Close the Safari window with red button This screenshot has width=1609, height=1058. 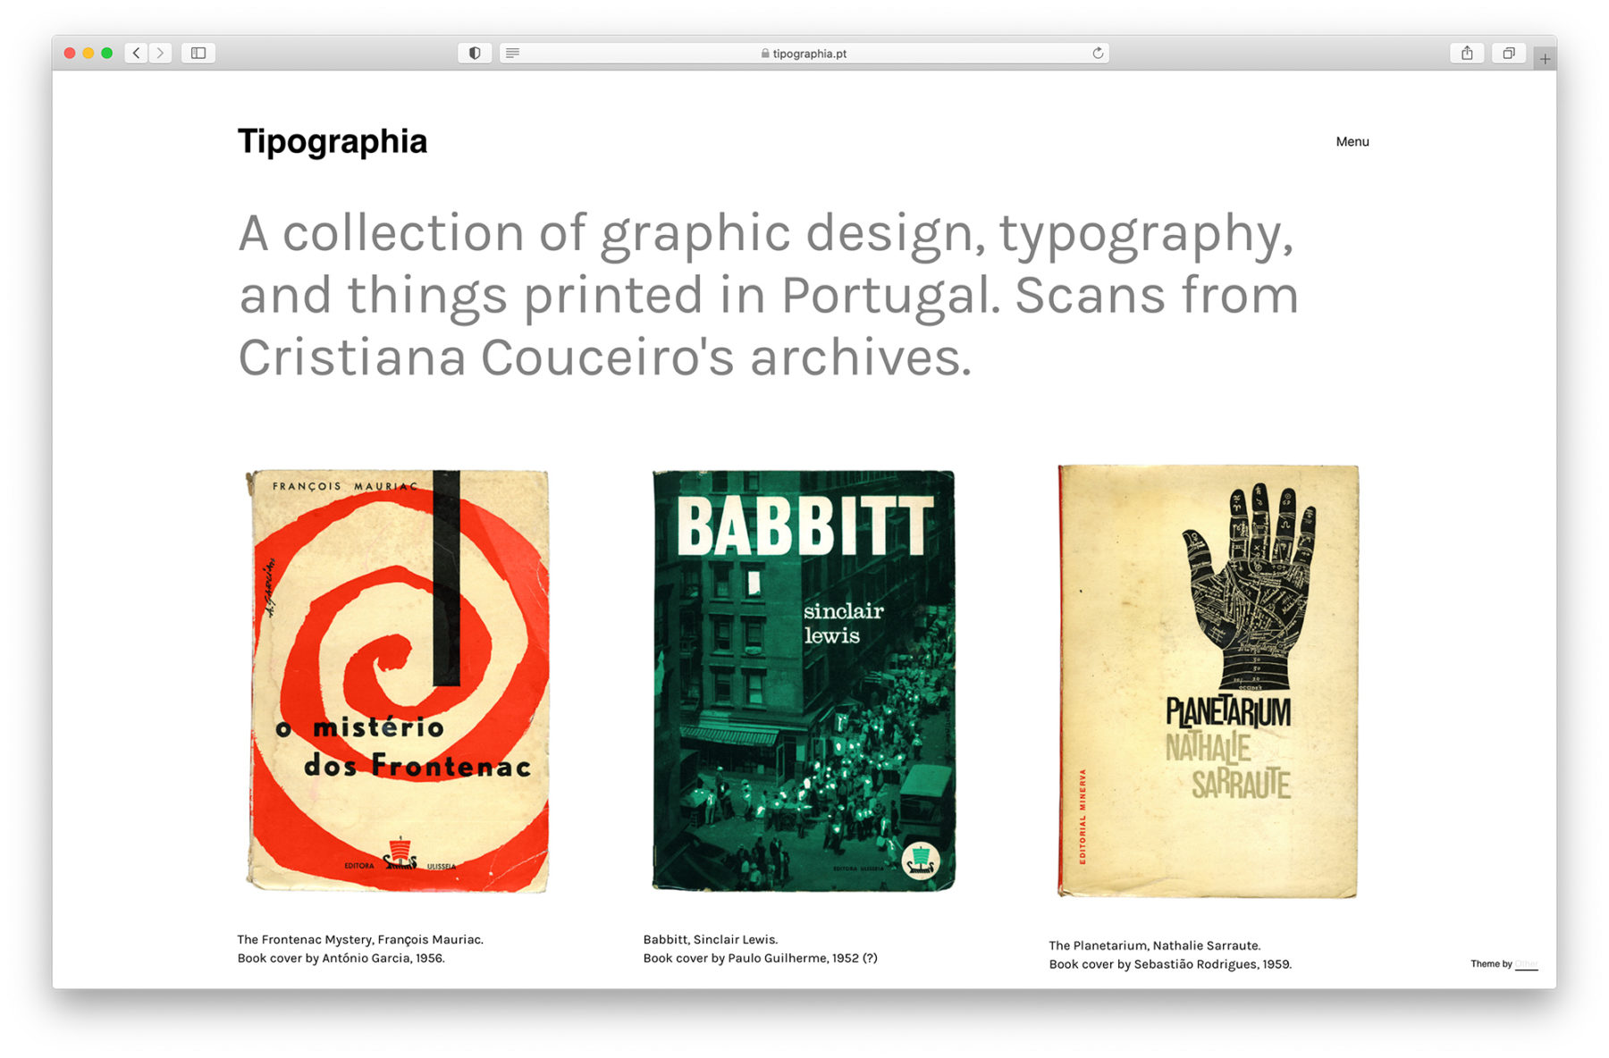[x=70, y=53]
